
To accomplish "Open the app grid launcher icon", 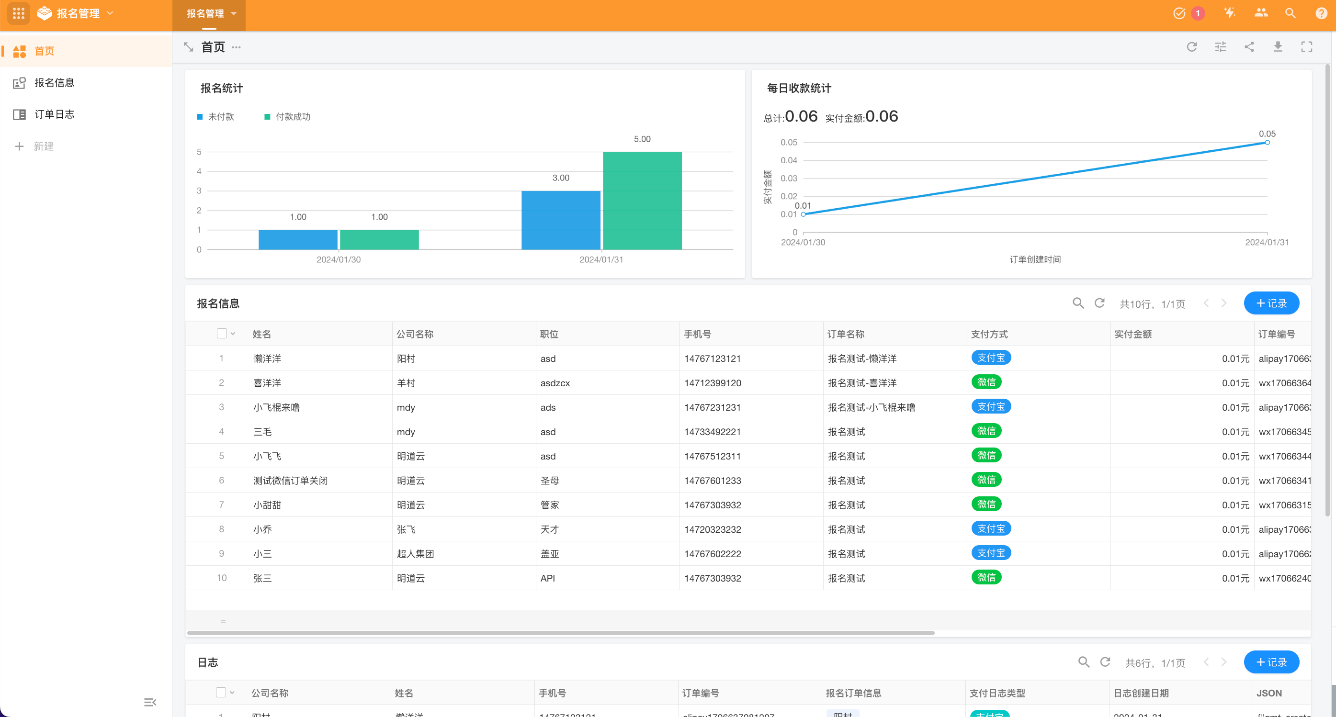I will click(19, 13).
